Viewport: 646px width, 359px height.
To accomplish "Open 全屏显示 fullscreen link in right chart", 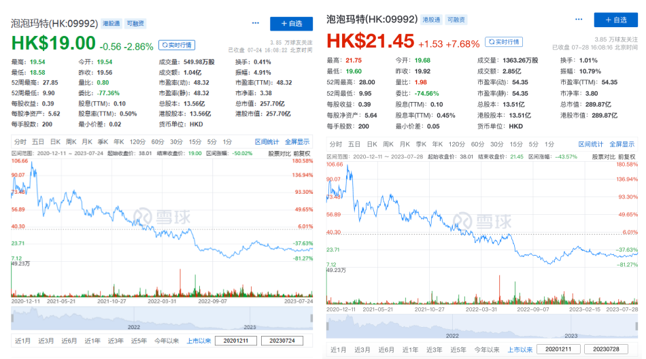I will pos(622,144).
